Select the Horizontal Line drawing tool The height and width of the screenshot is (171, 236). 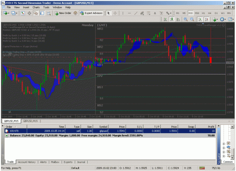(x=129, y=13)
